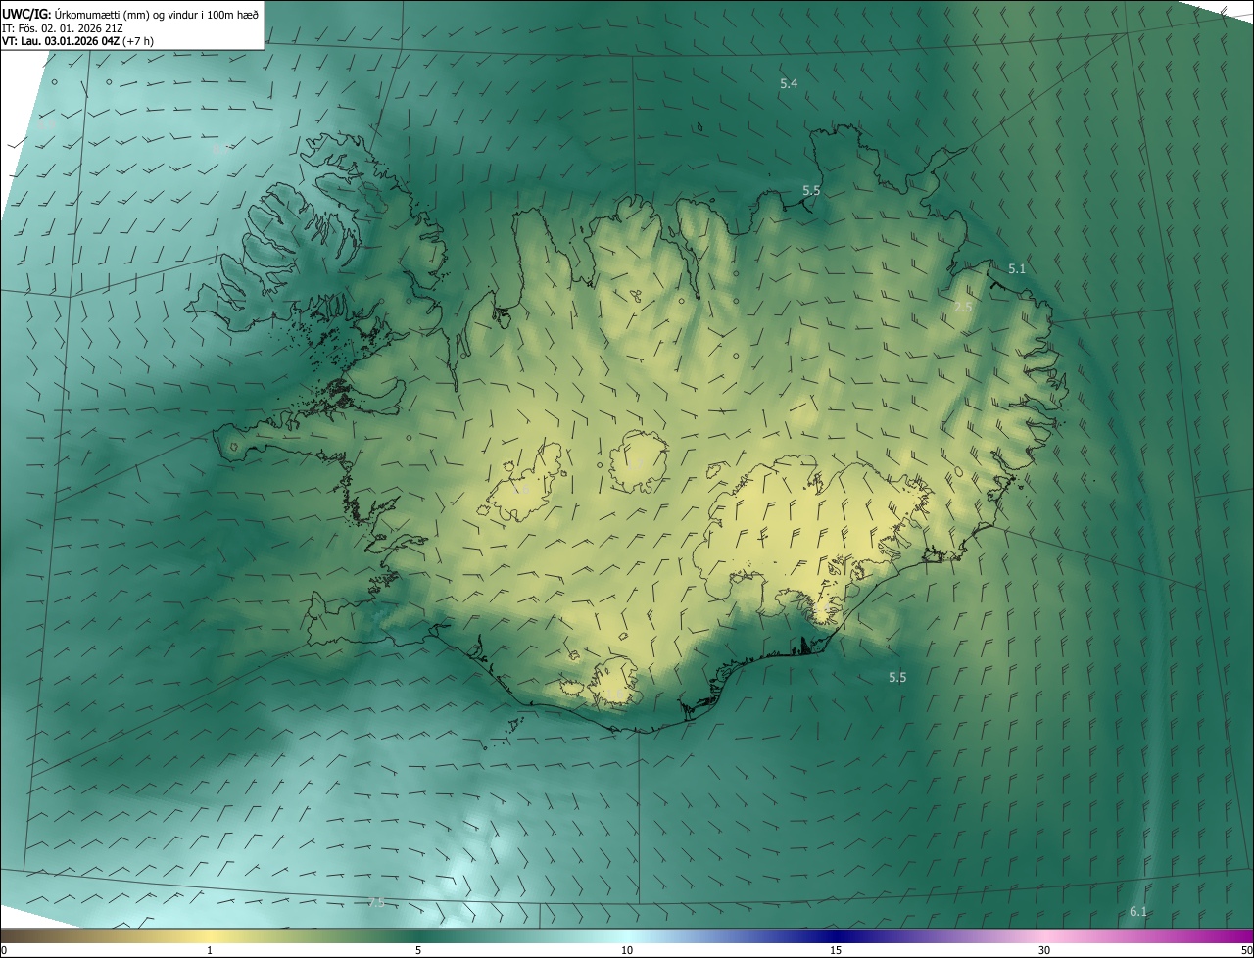The height and width of the screenshot is (958, 1254).
Task: Click the magenta colorbar end at 50
Action: (x=1244, y=936)
